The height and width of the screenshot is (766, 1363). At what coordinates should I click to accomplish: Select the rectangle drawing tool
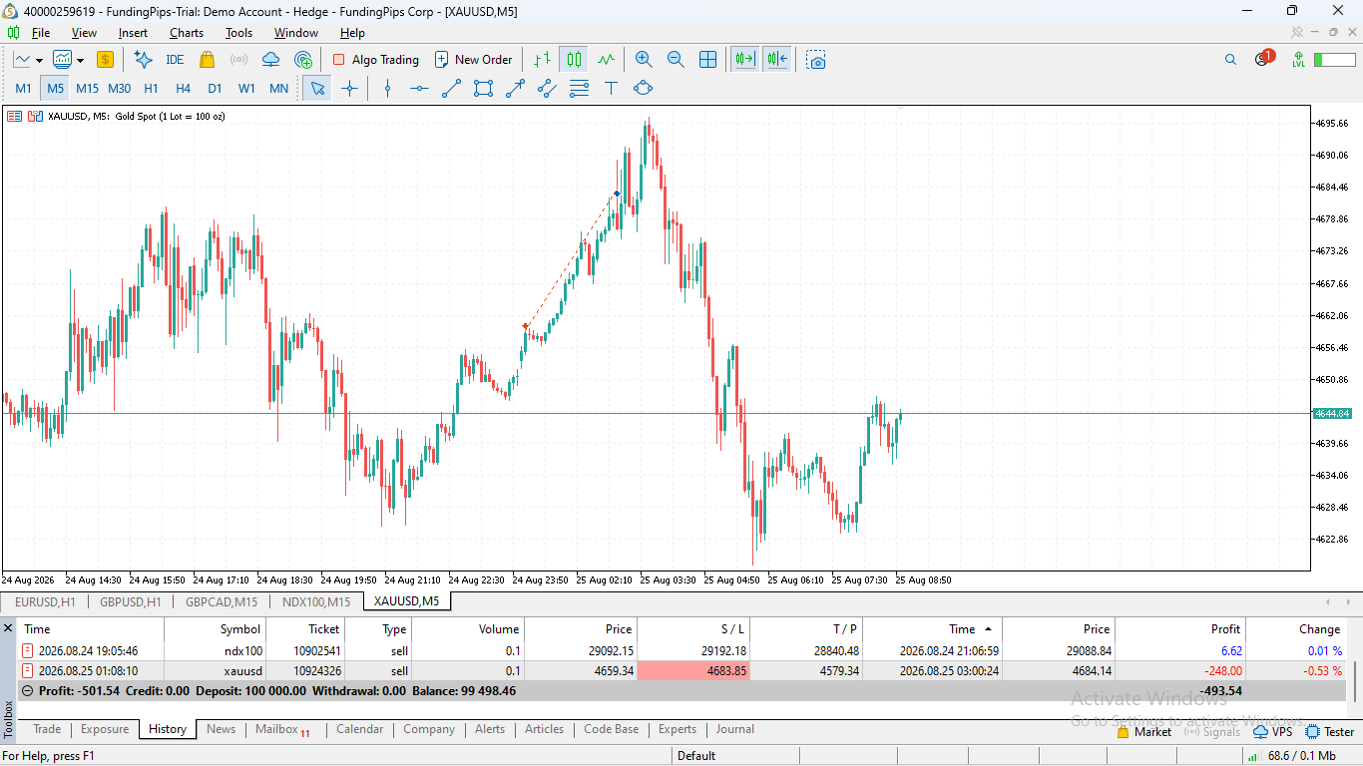click(483, 88)
